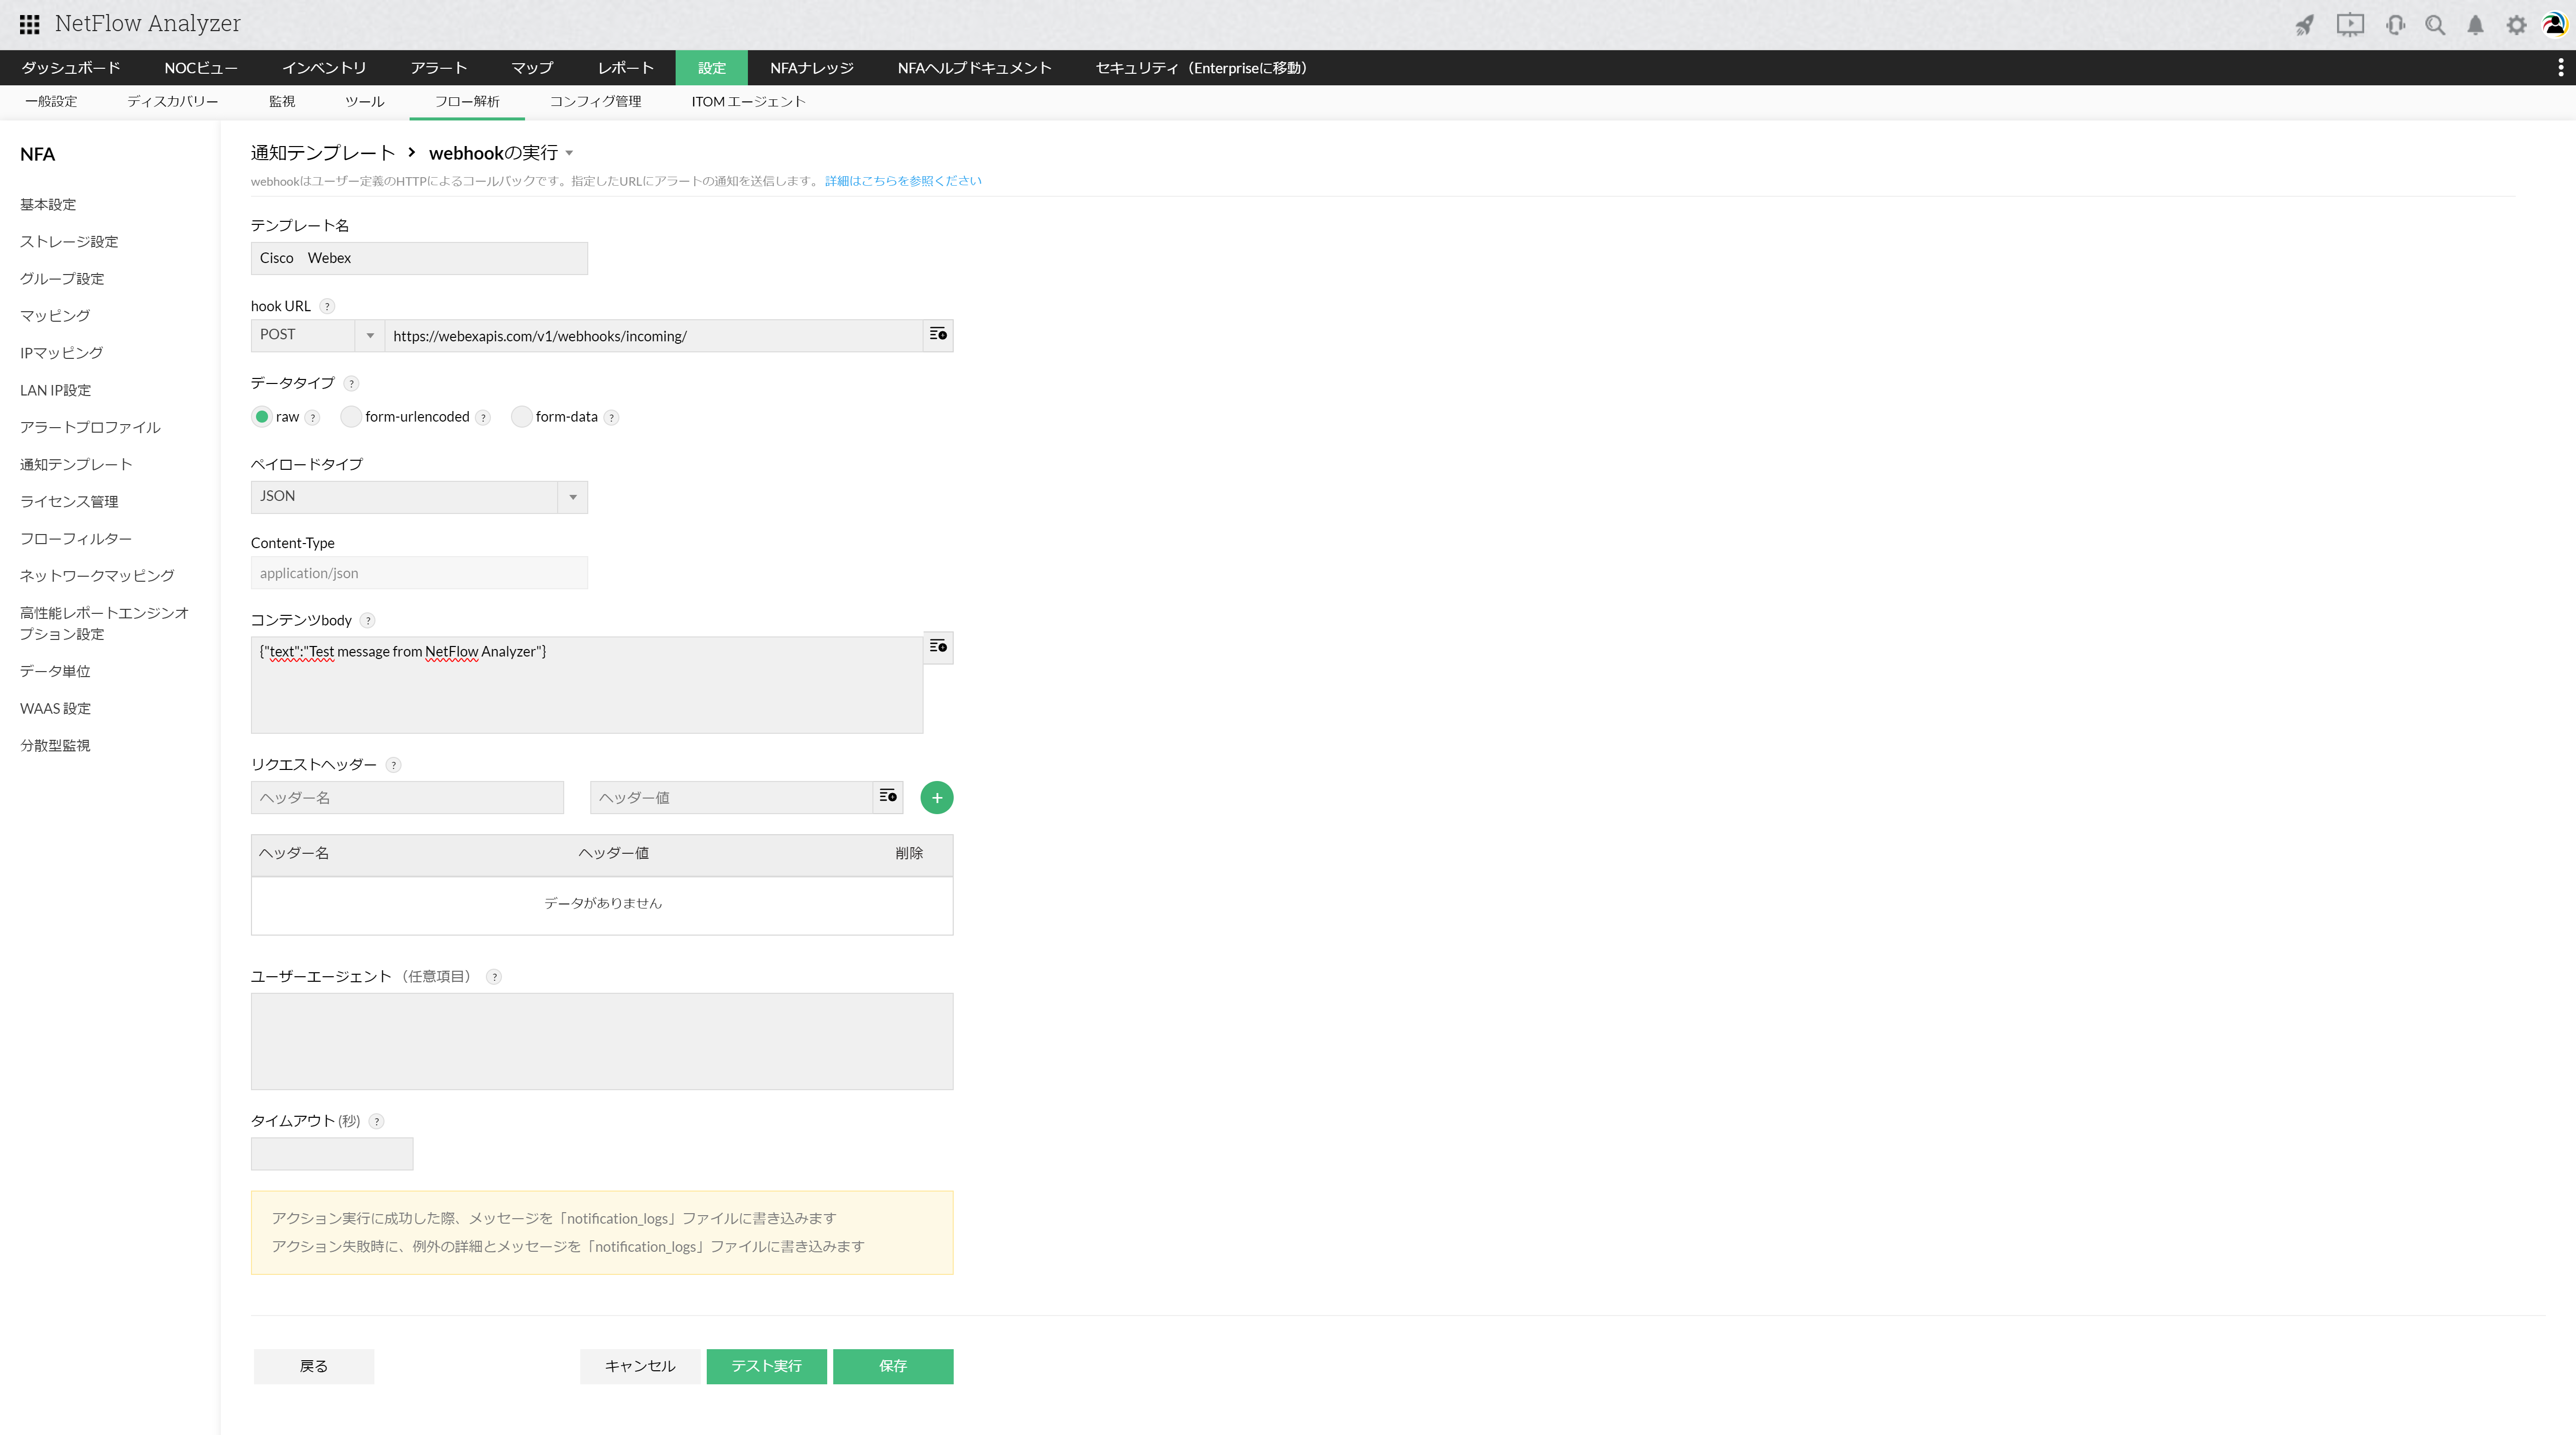Click the テスト実行 button
The height and width of the screenshot is (1435, 2576).
(x=766, y=1366)
